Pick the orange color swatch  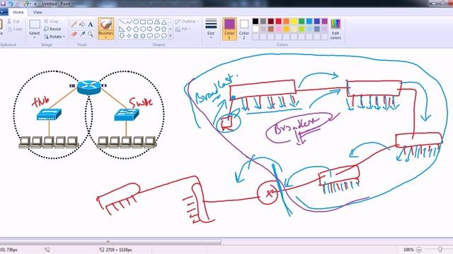coord(286,21)
